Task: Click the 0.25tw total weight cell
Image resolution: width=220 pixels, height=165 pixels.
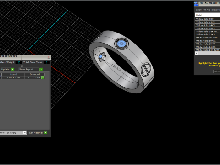Action: (x=37, y=77)
